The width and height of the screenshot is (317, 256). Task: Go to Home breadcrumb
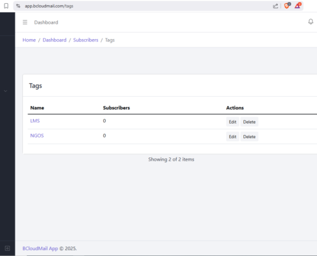click(x=29, y=40)
